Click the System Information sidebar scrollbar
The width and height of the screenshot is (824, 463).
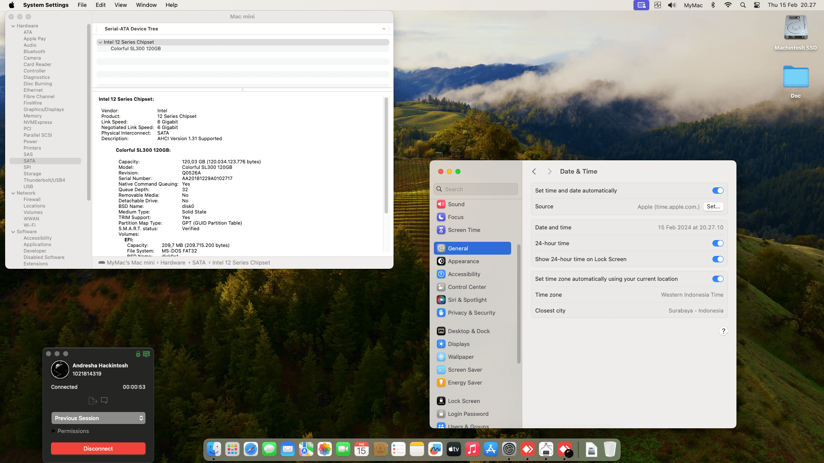pyautogui.click(x=89, y=112)
